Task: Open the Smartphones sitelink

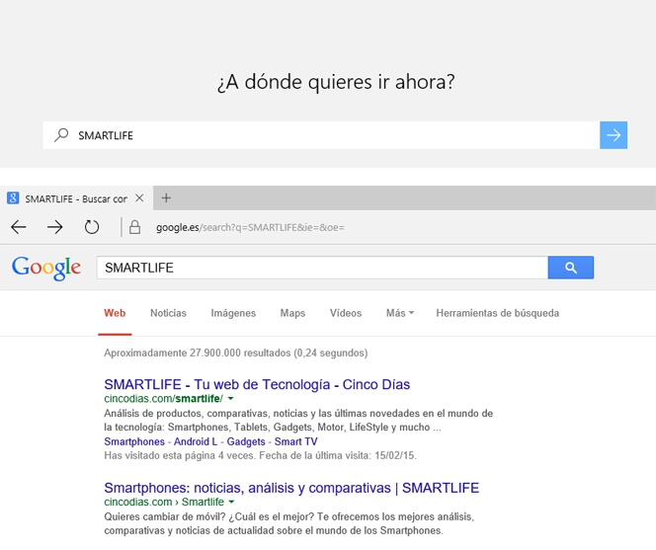Action: 134,441
